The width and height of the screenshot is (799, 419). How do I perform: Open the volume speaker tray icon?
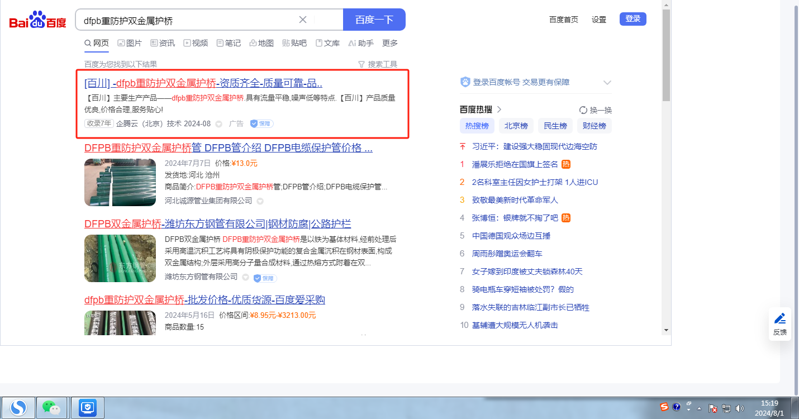(x=740, y=408)
